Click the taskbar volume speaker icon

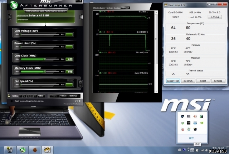point(206,150)
